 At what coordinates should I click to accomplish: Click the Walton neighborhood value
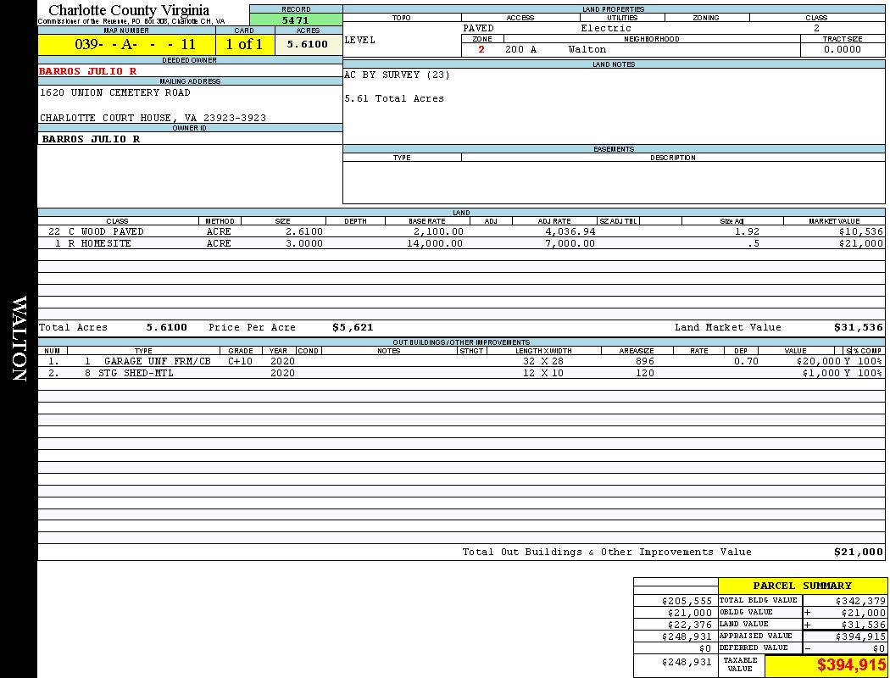pos(587,49)
